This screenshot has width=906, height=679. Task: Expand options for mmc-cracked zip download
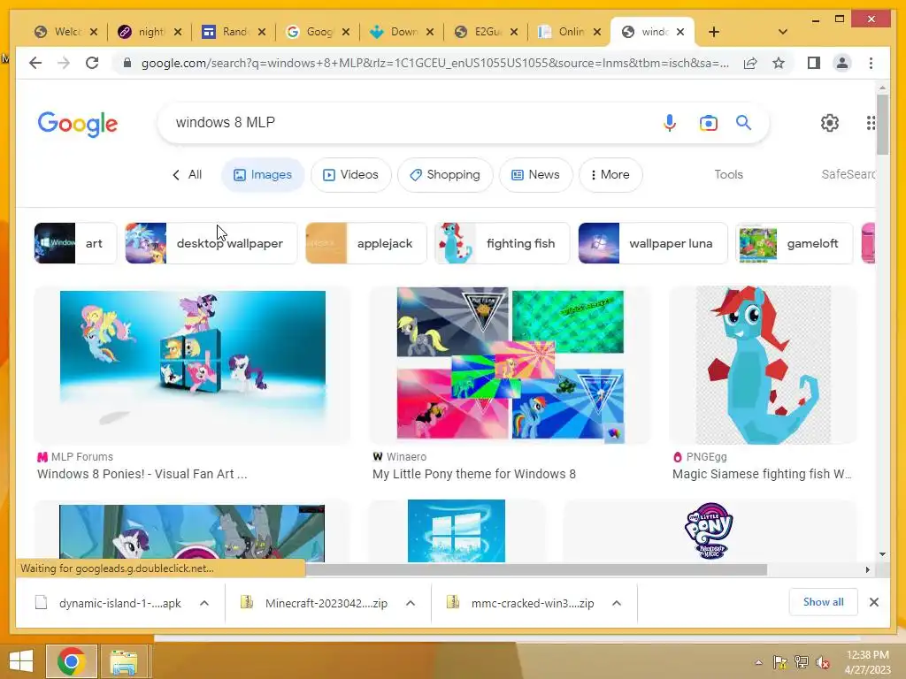[x=617, y=603]
